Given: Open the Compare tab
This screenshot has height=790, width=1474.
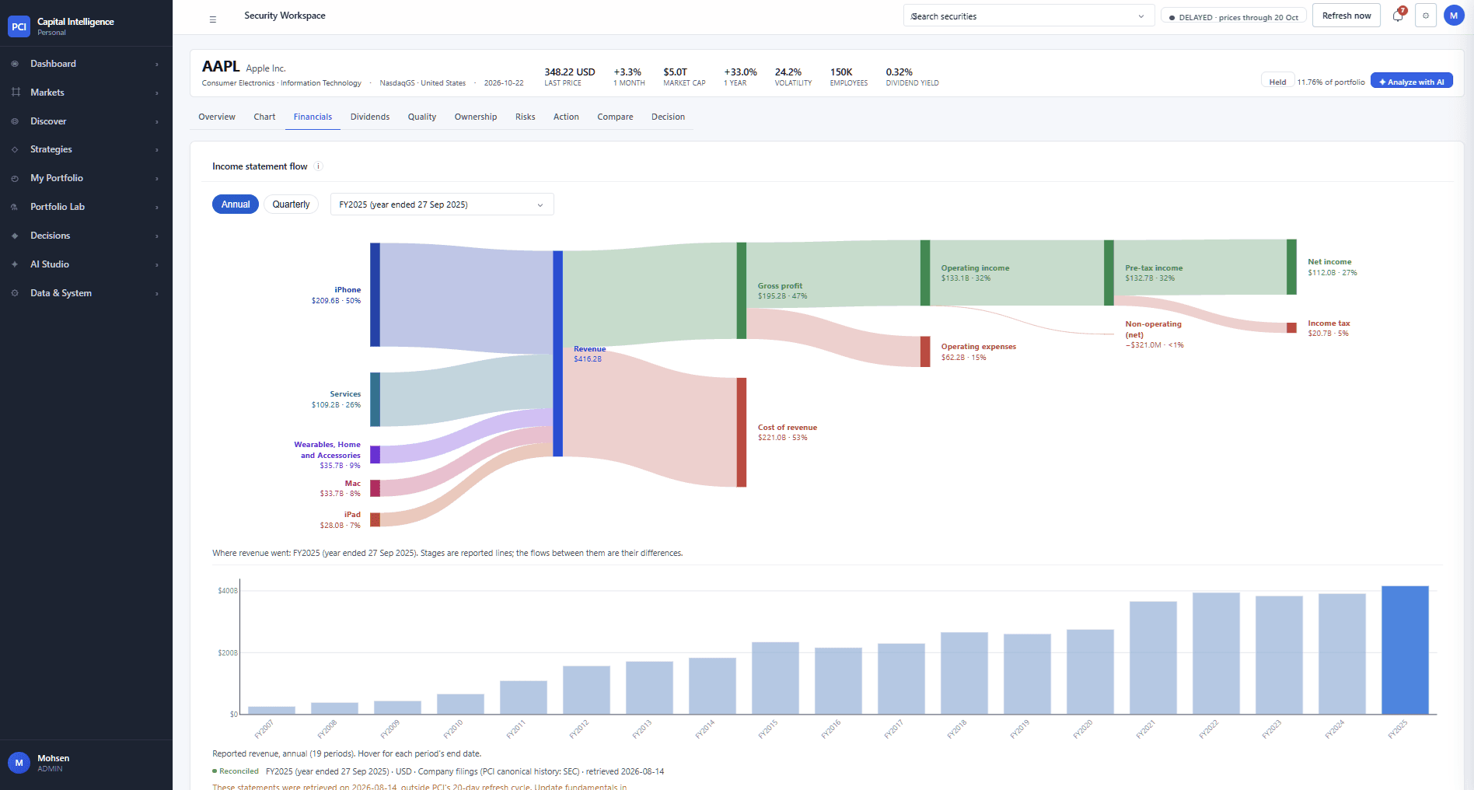Looking at the screenshot, I should [x=615, y=117].
